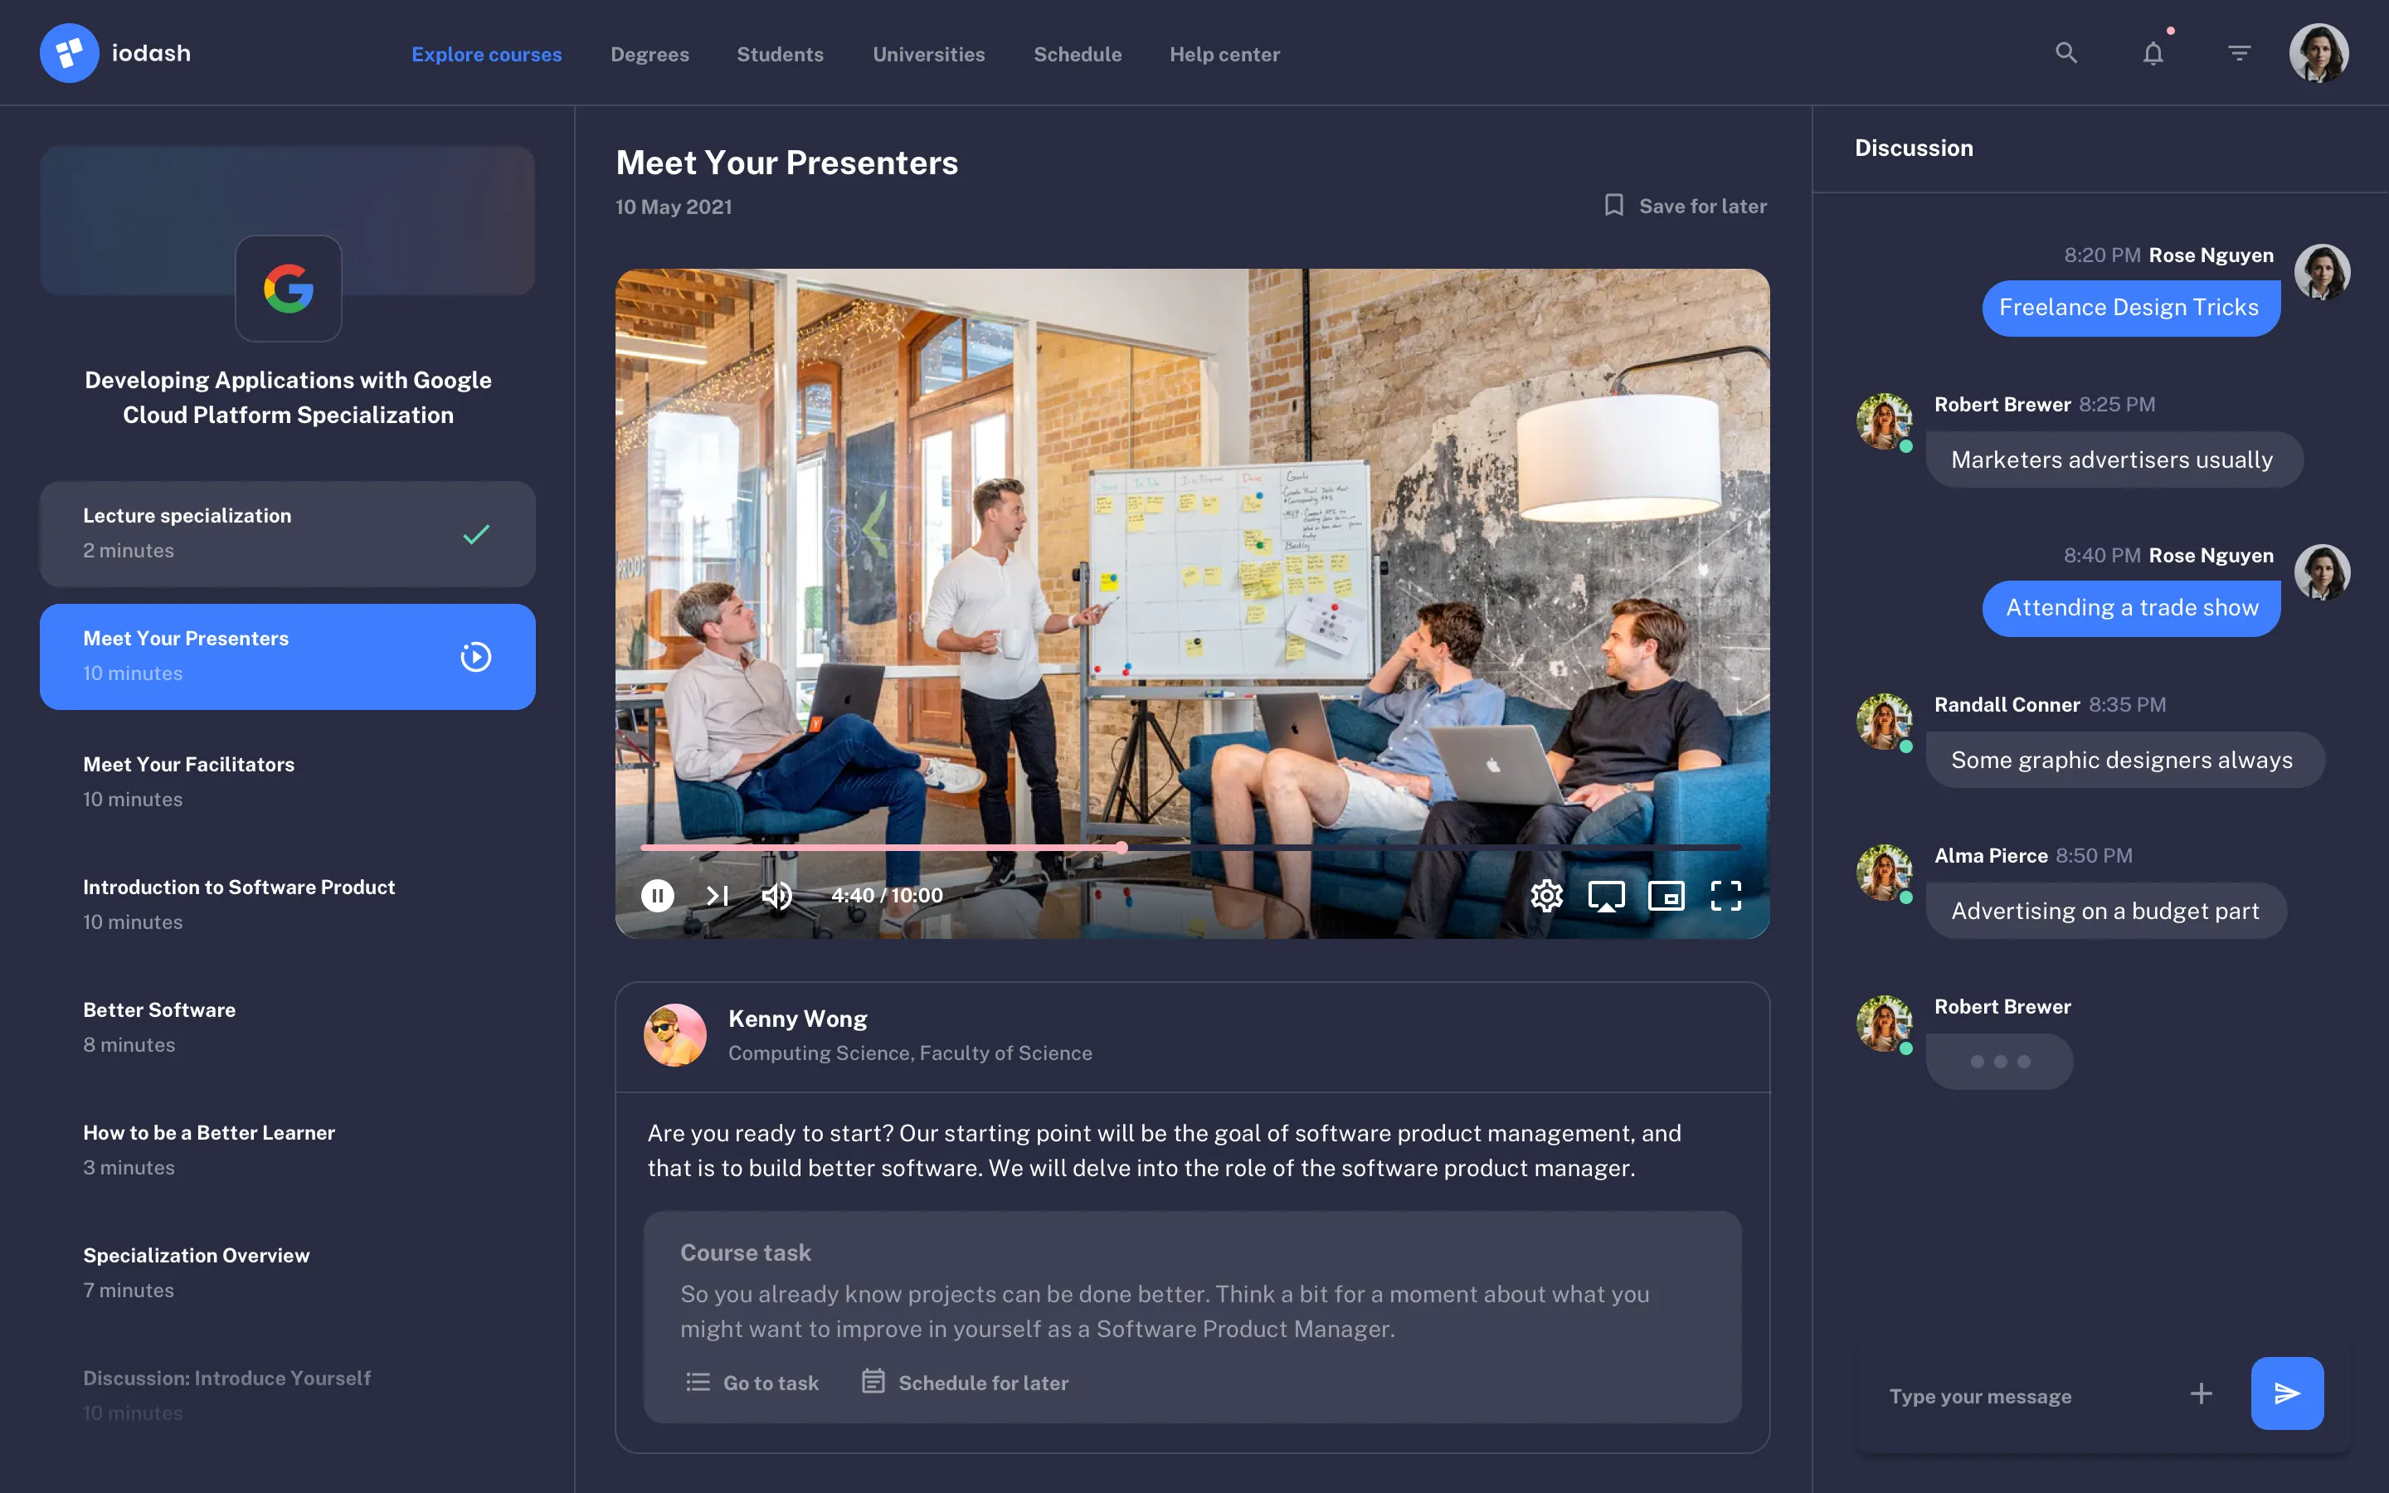Open the notifications bell
The width and height of the screenshot is (2389, 1493).
(x=2152, y=52)
